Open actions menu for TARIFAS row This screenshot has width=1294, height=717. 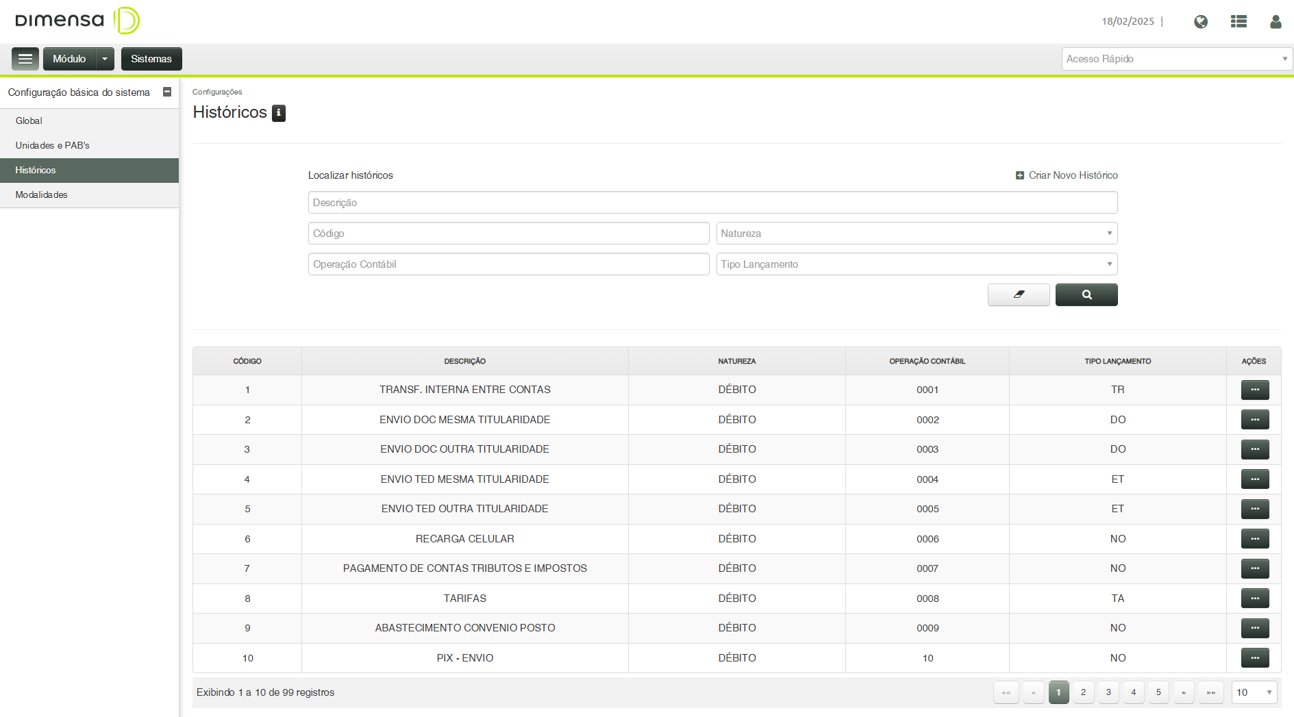1254,599
